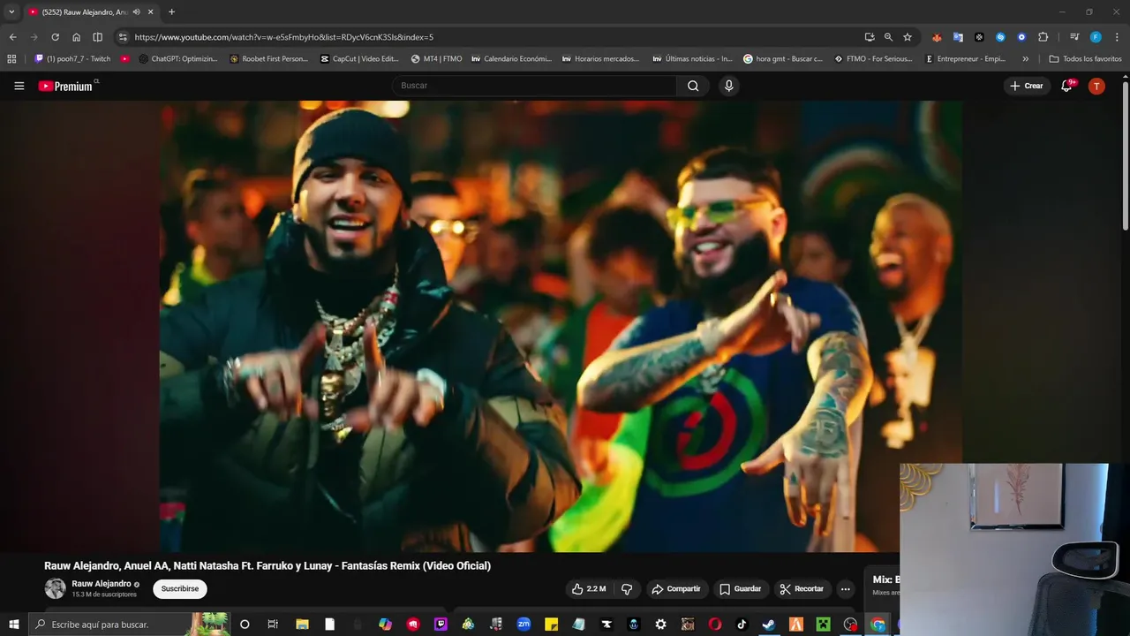
Task: Reload the YouTube page
Action: click(x=55, y=37)
